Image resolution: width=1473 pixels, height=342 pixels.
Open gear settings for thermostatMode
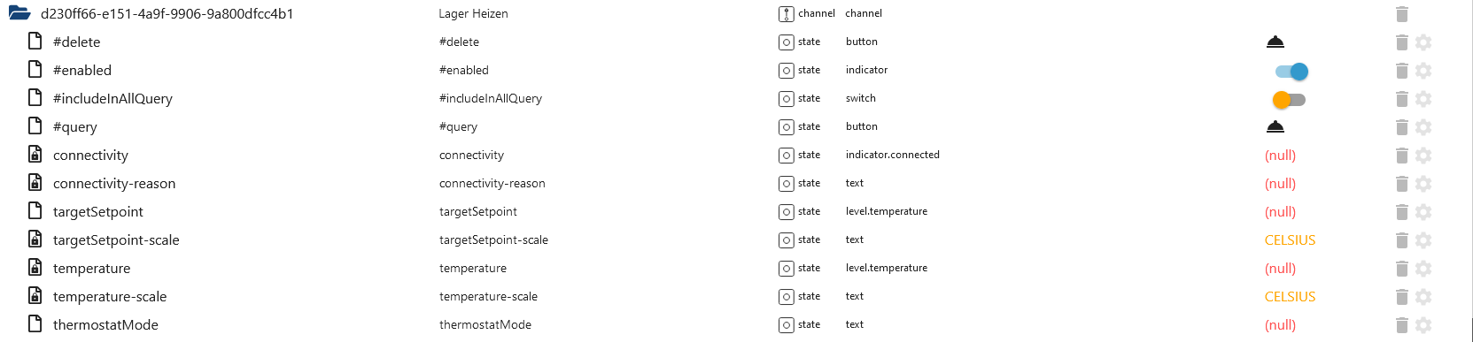pyautogui.click(x=1423, y=325)
